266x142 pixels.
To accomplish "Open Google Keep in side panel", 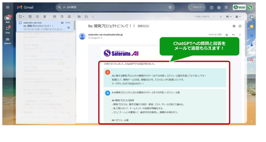I will click(252, 26).
